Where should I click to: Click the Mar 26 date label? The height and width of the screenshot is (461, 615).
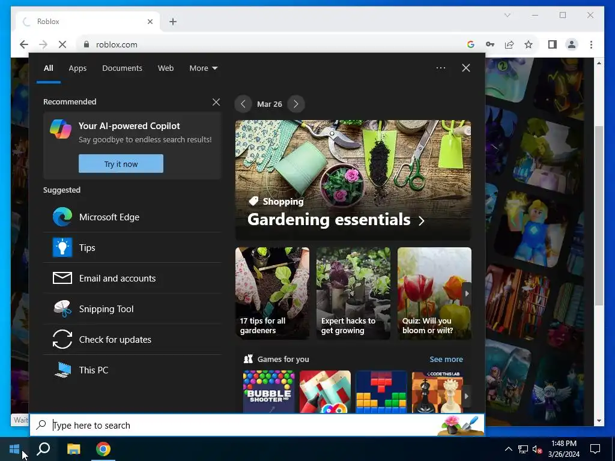click(270, 104)
